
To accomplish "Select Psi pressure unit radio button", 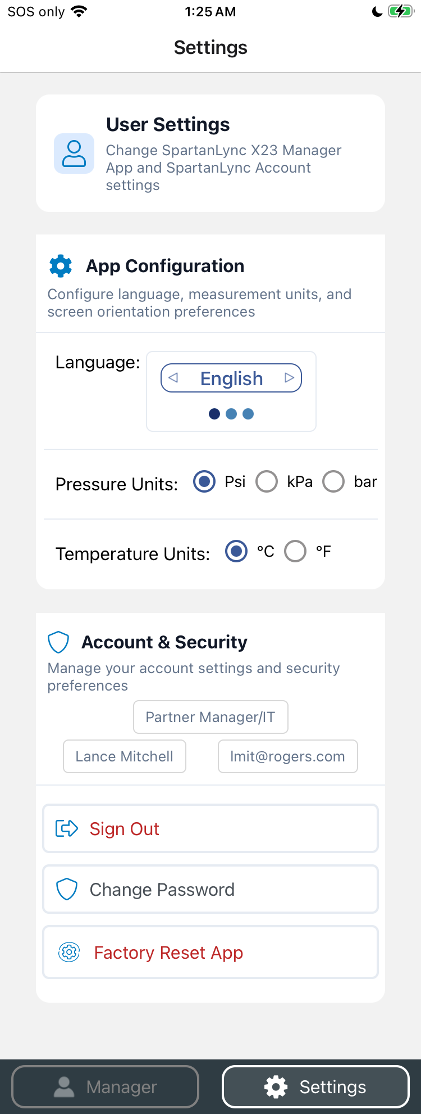I will [204, 482].
